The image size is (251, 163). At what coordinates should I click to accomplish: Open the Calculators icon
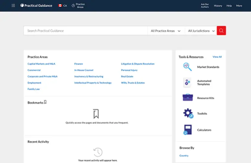point(187,130)
